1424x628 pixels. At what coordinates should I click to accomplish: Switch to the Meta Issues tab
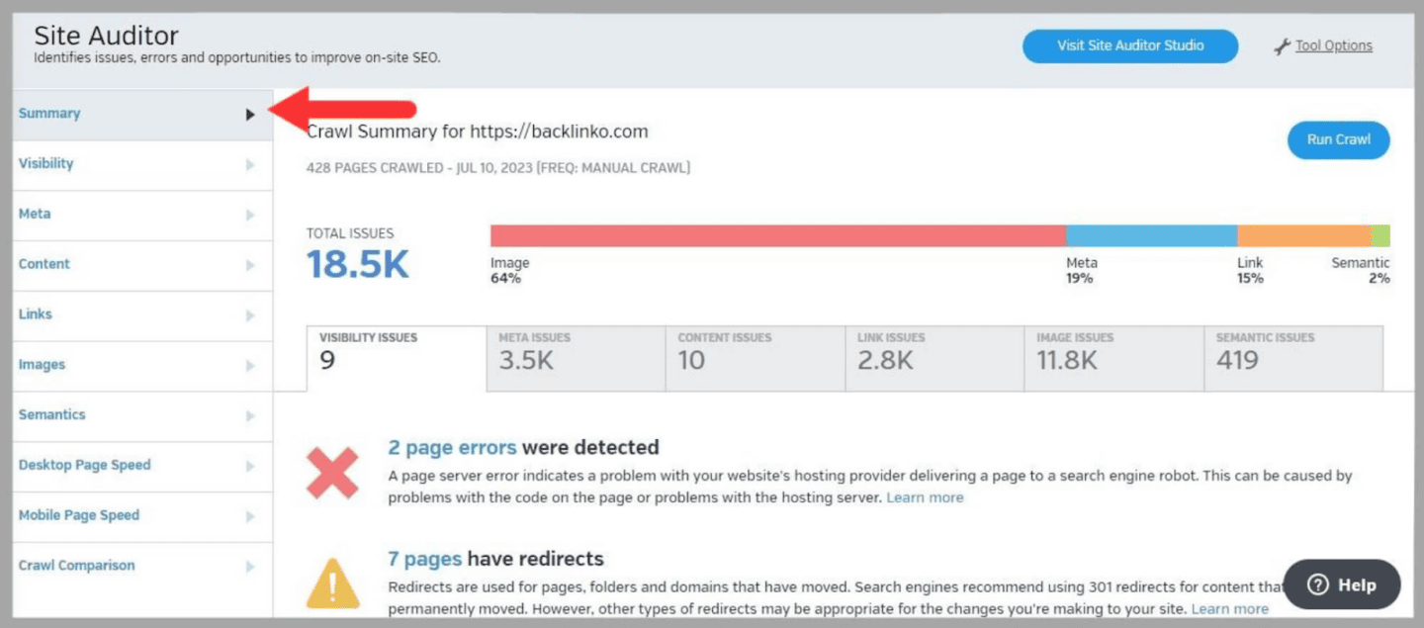575,352
